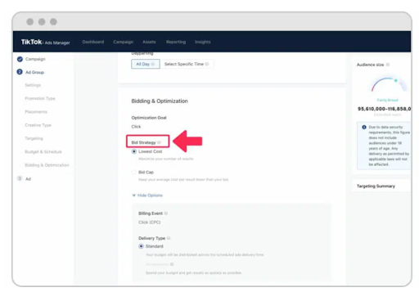Click the Campaign step checkmark icon
The image size is (419, 301).
(20, 59)
